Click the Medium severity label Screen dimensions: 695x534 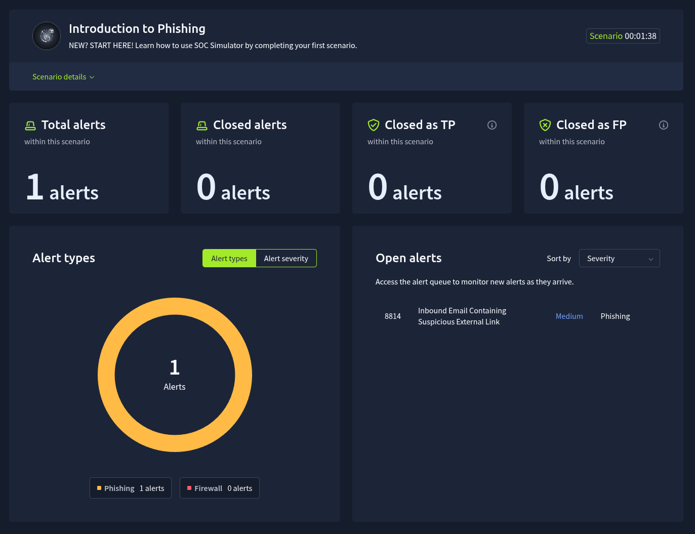tap(569, 316)
